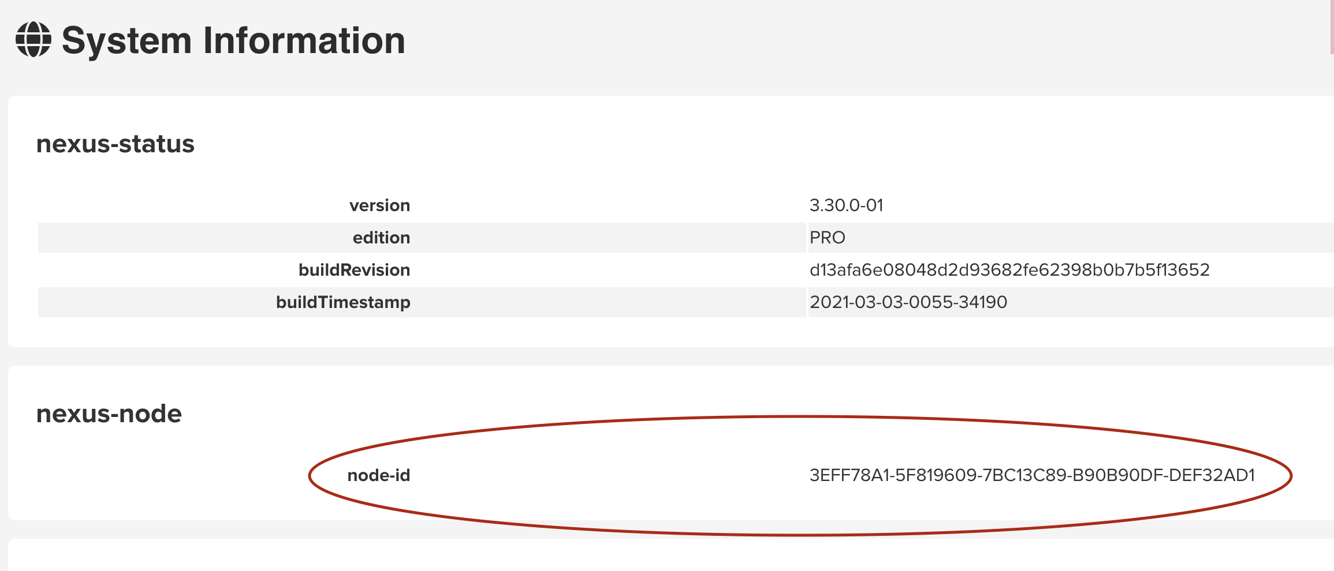1334x571 pixels.
Task: Click the shaded edition row background
Action: click(x=577, y=238)
